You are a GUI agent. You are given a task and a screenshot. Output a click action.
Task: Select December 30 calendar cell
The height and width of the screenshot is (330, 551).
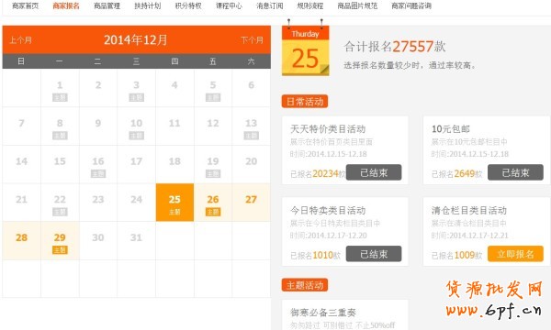tap(98, 240)
